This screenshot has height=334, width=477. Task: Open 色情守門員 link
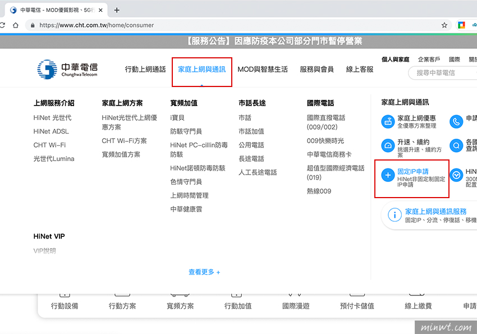186,182
